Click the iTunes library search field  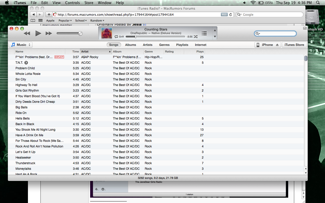coord(275,33)
